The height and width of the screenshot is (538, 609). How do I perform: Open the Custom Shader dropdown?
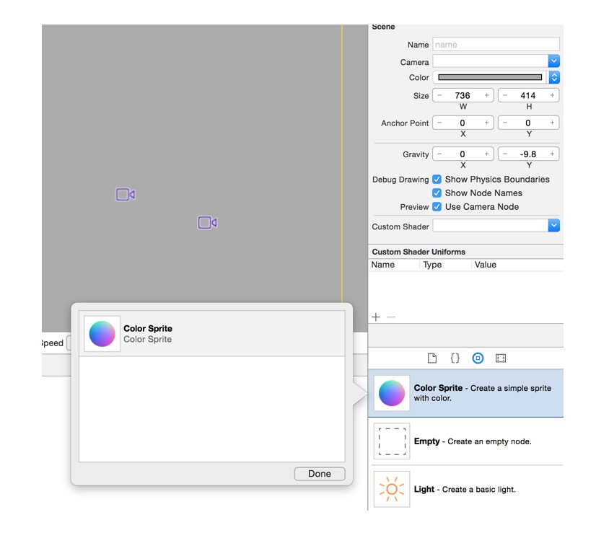pyautogui.click(x=554, y=226)
